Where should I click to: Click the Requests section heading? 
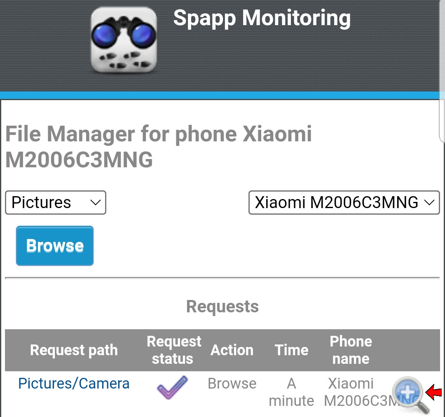222,307
